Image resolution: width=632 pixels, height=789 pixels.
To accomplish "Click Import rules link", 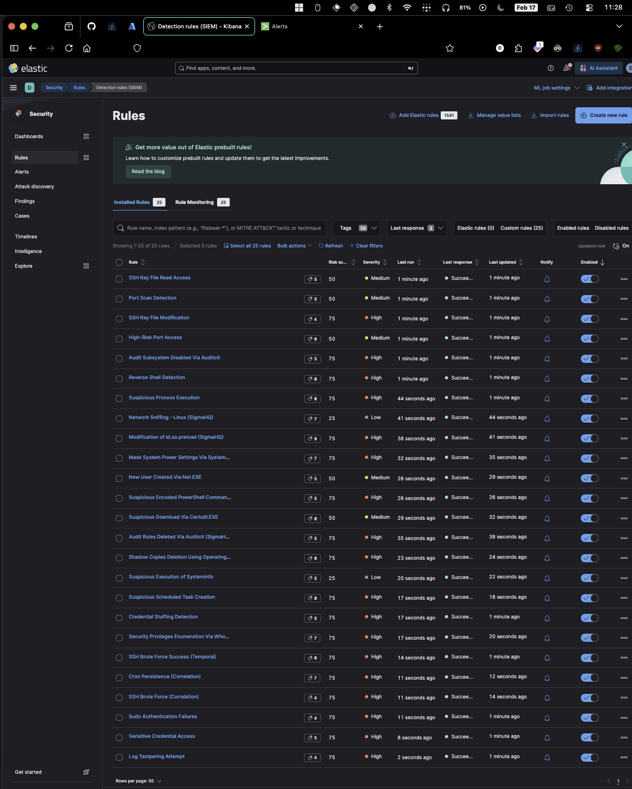I will point(550,115).
